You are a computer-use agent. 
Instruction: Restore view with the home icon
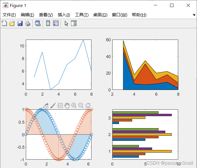(x=88, y=106)
